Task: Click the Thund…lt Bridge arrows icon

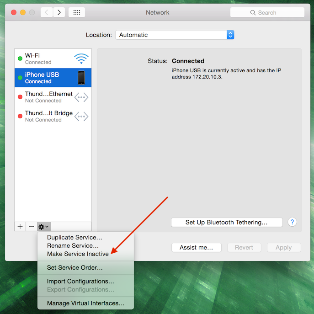Action: (81, 117)
